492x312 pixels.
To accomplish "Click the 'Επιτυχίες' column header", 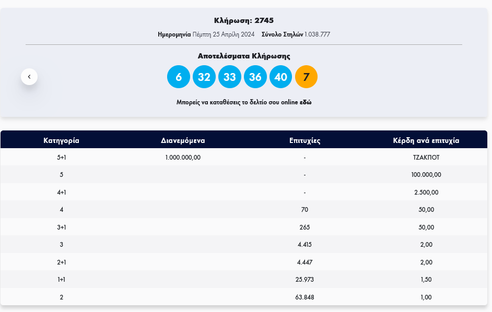I will tap(304, 140).
